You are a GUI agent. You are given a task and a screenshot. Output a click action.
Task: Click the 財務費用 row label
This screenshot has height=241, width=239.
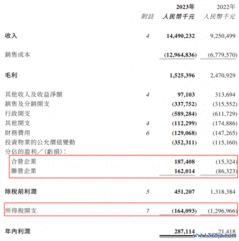pyautogui.click(x=18, y=133)
